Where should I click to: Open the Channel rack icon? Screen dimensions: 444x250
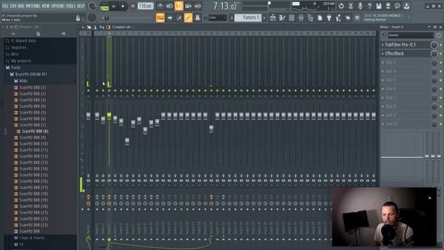[291, 17]
